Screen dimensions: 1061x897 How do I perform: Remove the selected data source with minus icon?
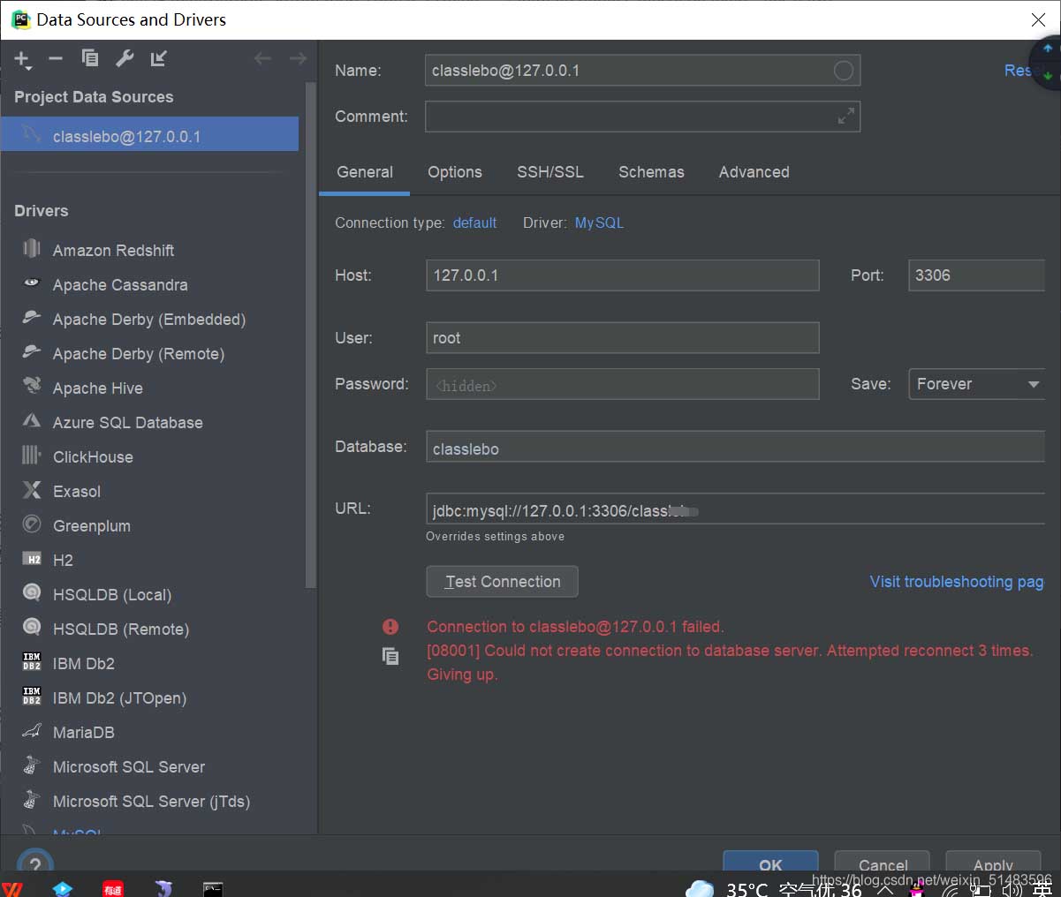point(56,58)
